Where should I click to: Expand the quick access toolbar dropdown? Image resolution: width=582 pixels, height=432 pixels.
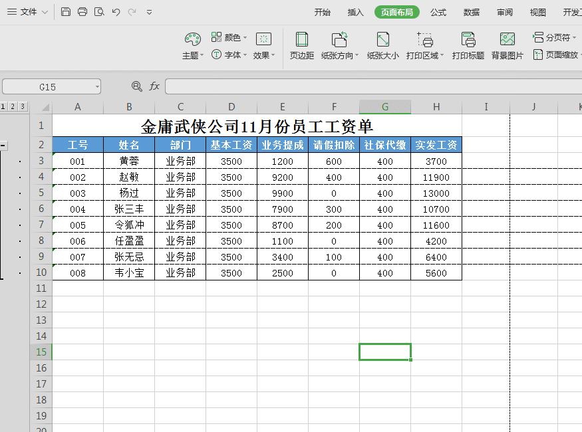pyautogui.click(x=149, y=12)
